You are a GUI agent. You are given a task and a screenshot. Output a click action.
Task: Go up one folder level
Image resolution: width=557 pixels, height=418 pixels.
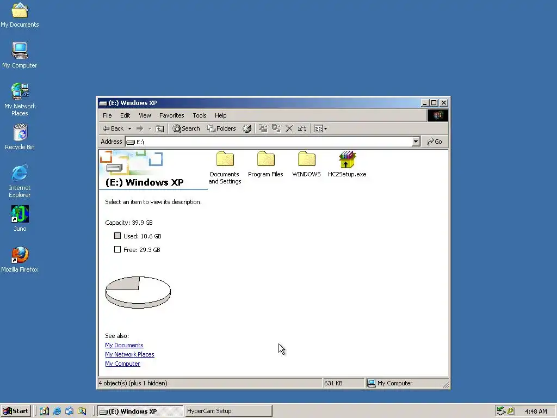[x=160, y=128]
